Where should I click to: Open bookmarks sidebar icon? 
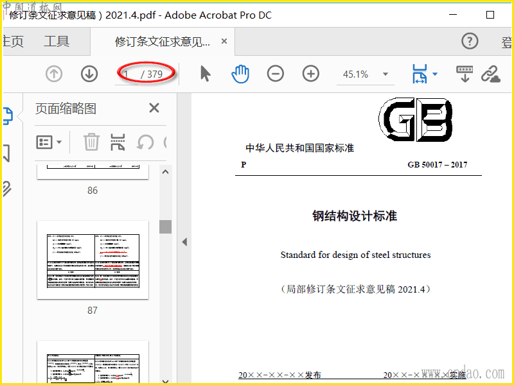point(6,153)
